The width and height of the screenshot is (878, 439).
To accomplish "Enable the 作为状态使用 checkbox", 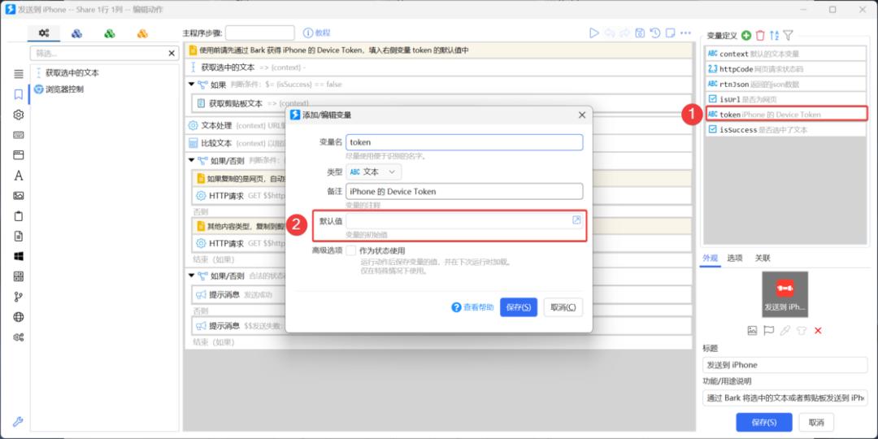I will pos(351,250).
